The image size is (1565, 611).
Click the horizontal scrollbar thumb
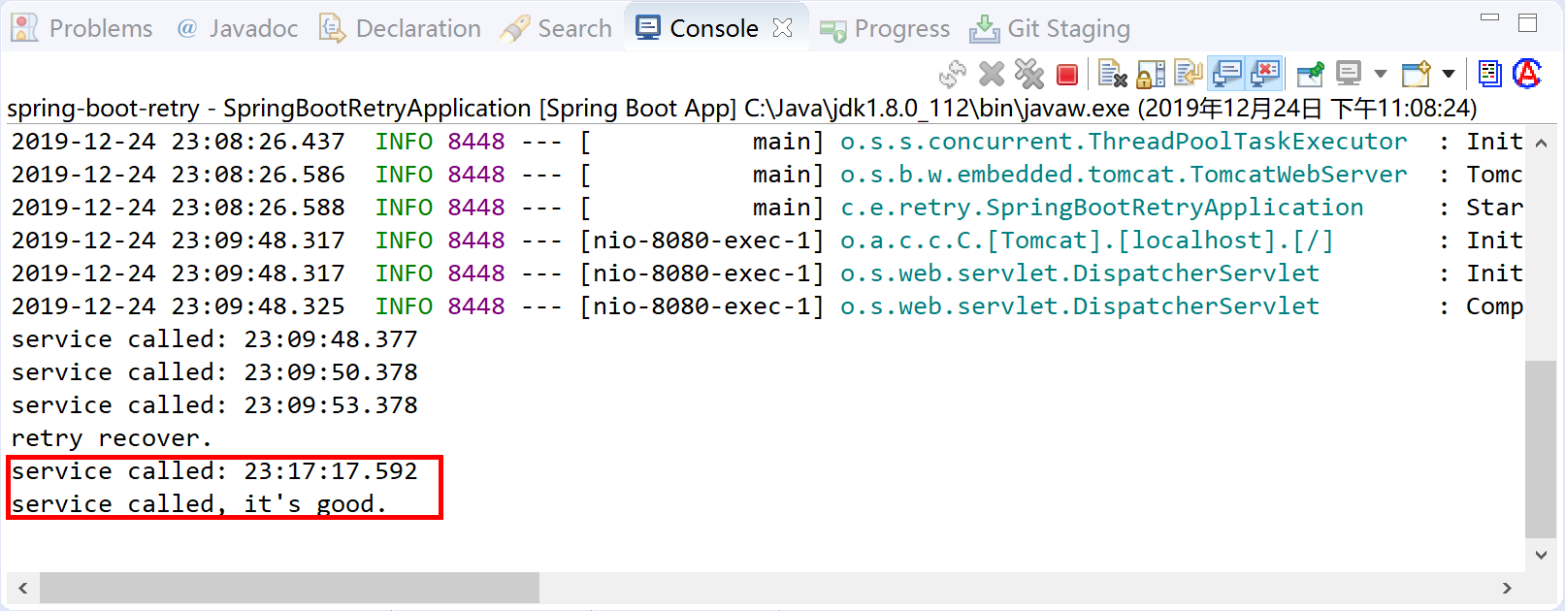click(289, 588)
